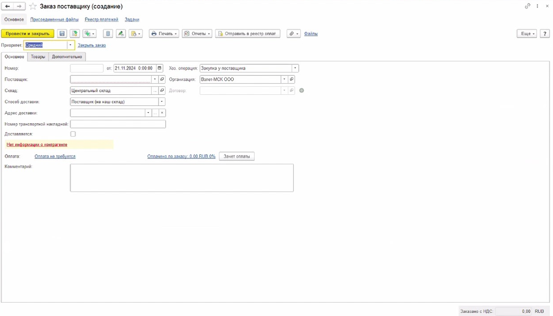Go forward using the right arrow
This screenshot has height=316, width=553.
click(x=19, y=7)
